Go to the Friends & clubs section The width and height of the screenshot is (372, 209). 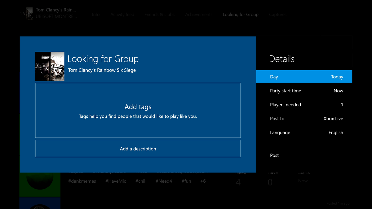pyautogui.click(x=159, y=14)
